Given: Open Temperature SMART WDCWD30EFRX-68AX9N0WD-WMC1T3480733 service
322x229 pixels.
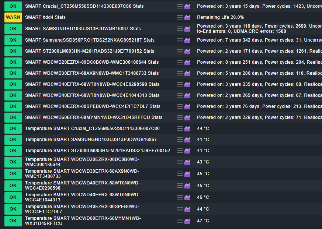Looking at the screenshot, I should 82,174.
